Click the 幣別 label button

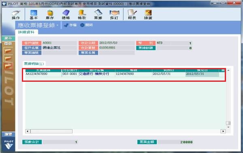146,43
